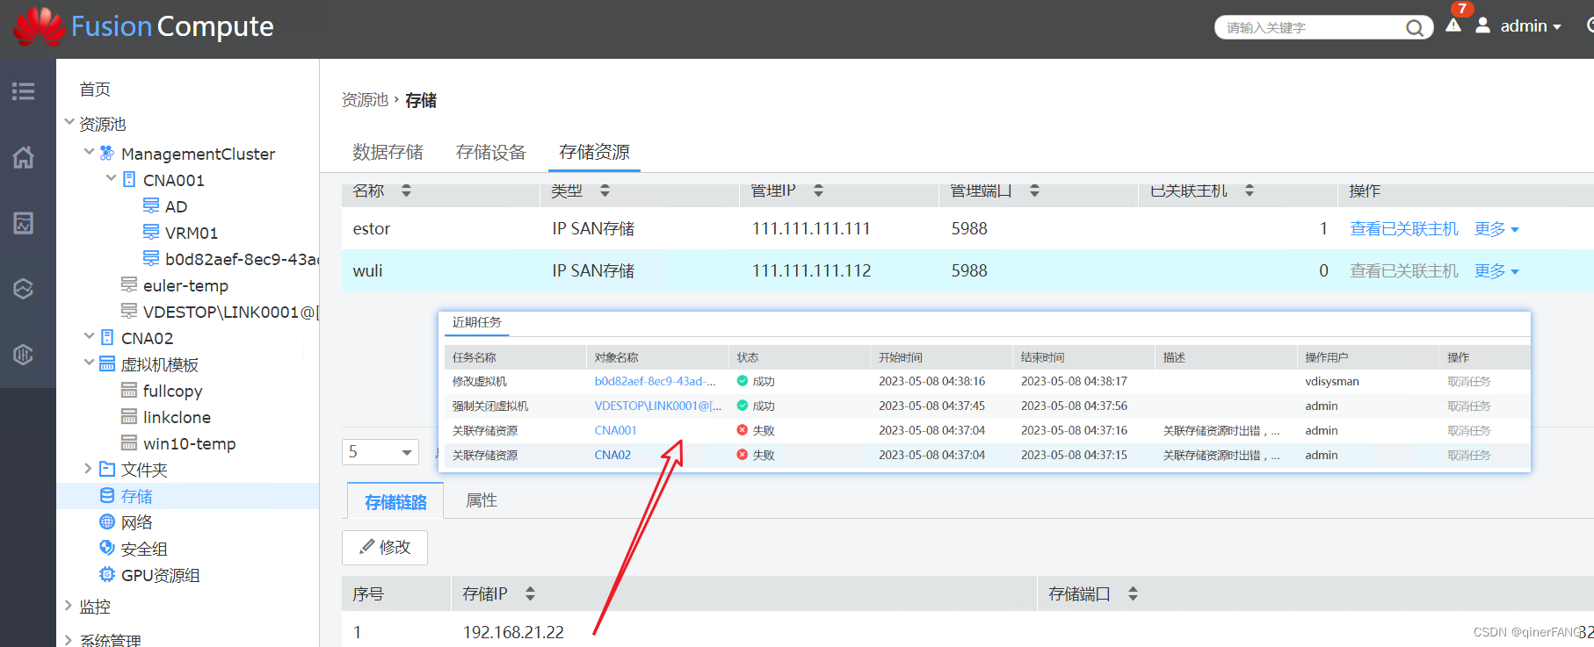Select the fullcopy template icon

click(x=129, y=390)
